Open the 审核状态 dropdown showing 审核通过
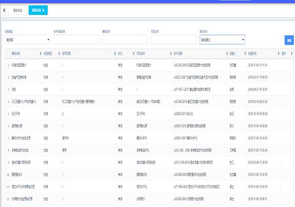Screen dimensions: 295x207 [222, 40]
